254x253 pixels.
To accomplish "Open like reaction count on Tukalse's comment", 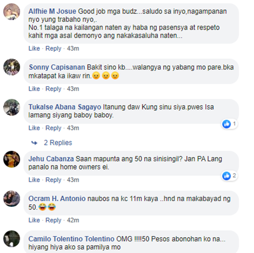I will point(229,124).
